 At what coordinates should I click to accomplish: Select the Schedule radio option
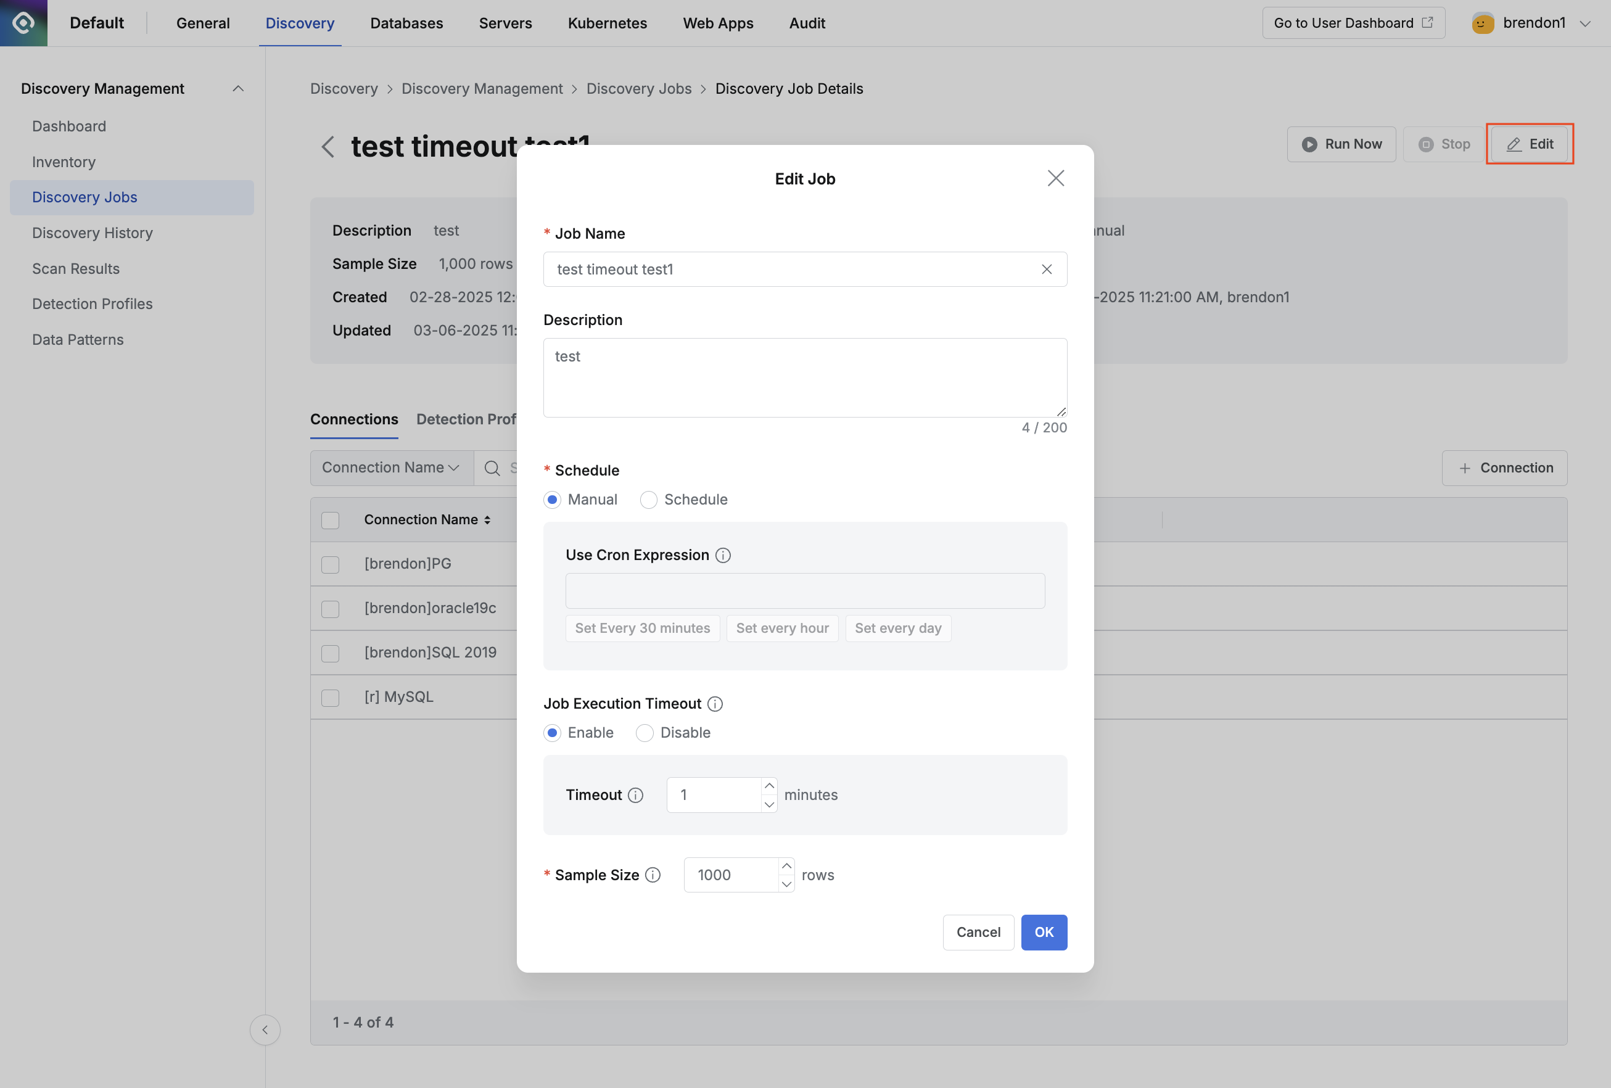click(648, 500)
